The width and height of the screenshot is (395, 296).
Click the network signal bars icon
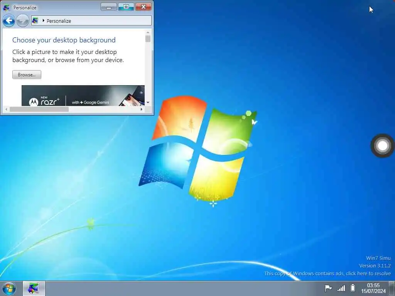341,288
